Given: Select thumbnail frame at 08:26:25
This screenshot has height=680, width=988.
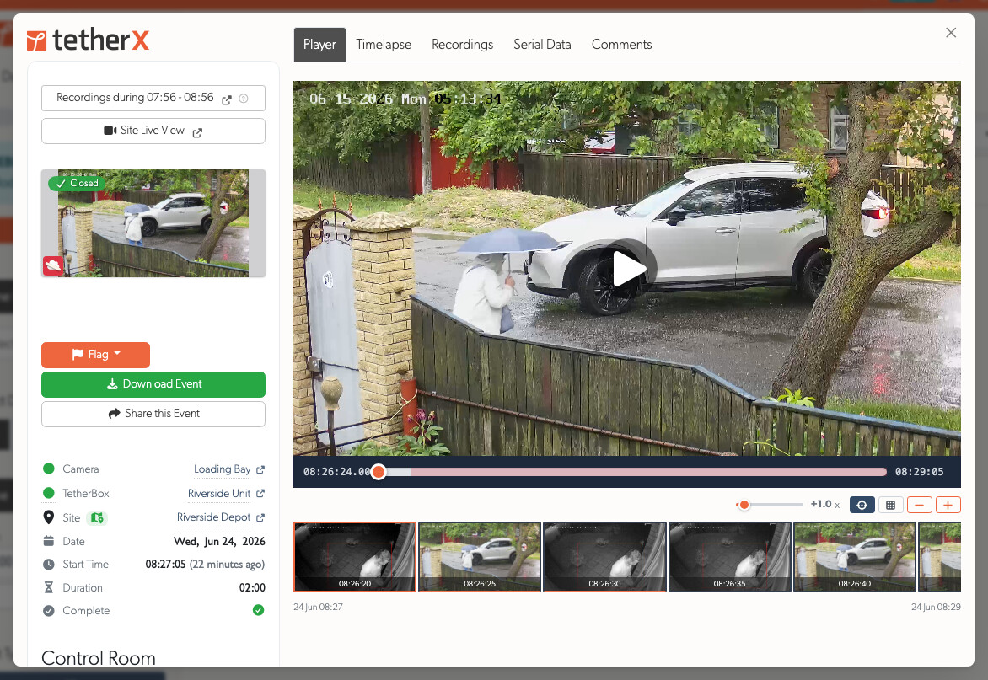Looking at the screenshot, I should [x=480, y=557].
